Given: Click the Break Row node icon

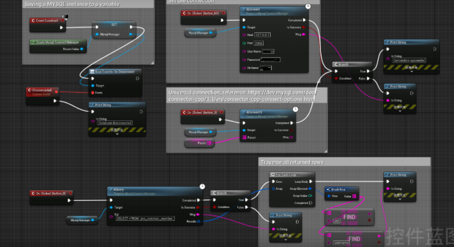Looking at the screenshot, I should coord(328,189).
